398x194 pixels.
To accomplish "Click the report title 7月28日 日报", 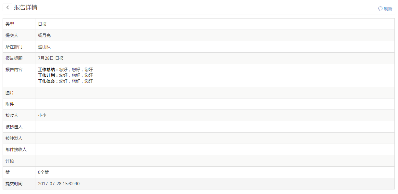I will (51, 58).
